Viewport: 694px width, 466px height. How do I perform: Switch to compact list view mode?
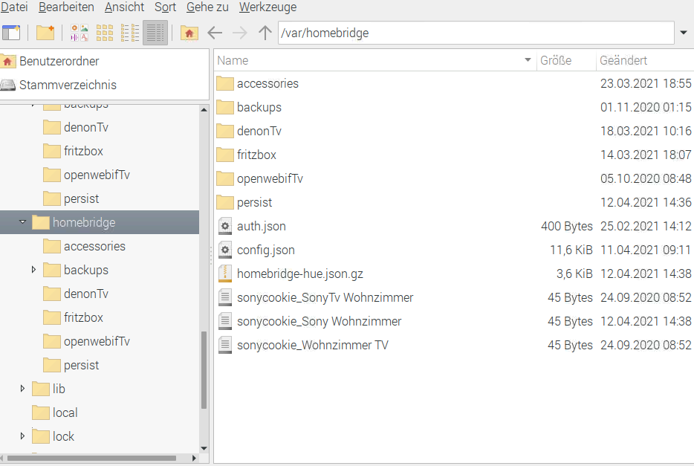130,33
